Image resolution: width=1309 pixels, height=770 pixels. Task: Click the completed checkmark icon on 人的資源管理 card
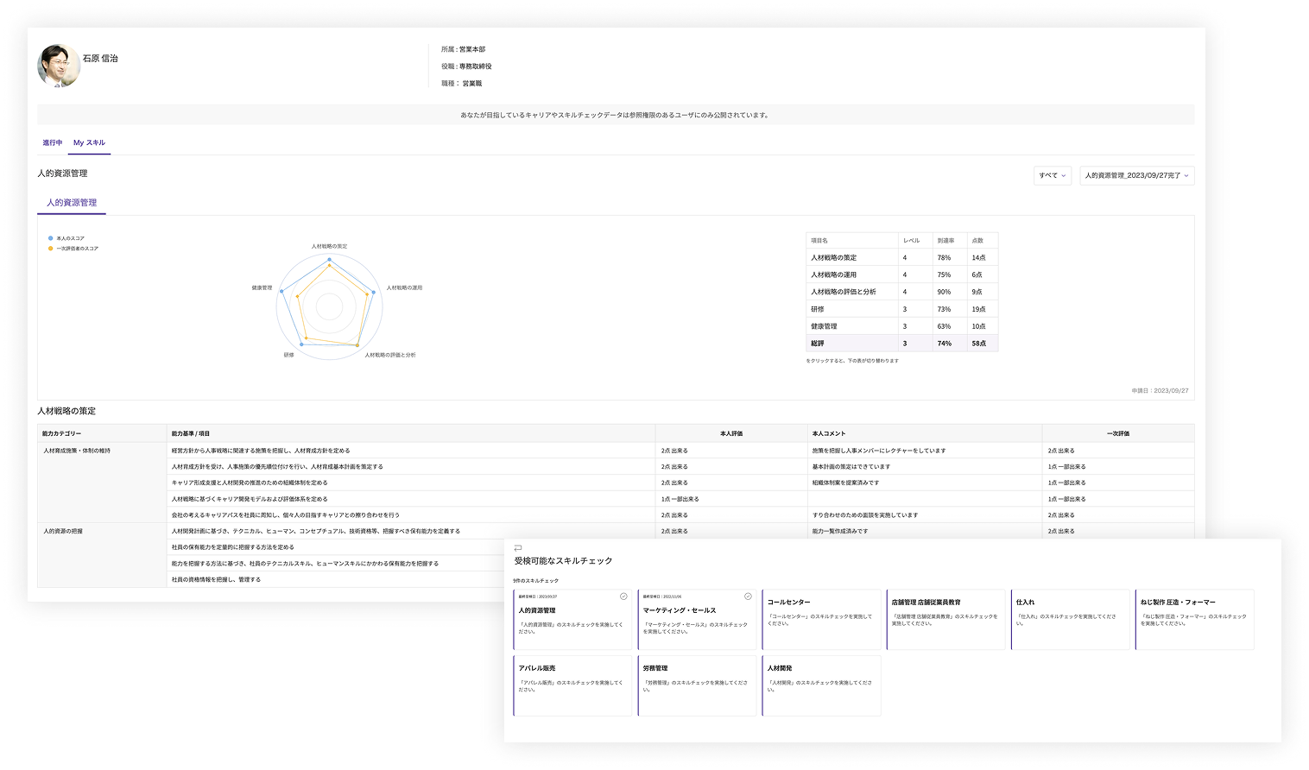tap(623, 596)
